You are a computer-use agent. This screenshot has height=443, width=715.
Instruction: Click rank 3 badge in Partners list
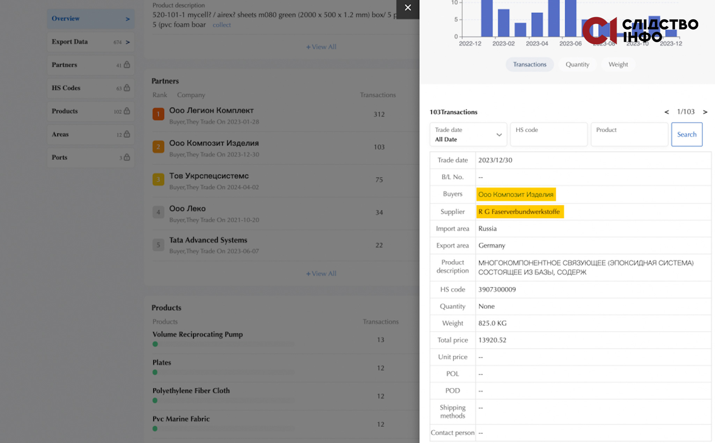[x=158, y=180]
